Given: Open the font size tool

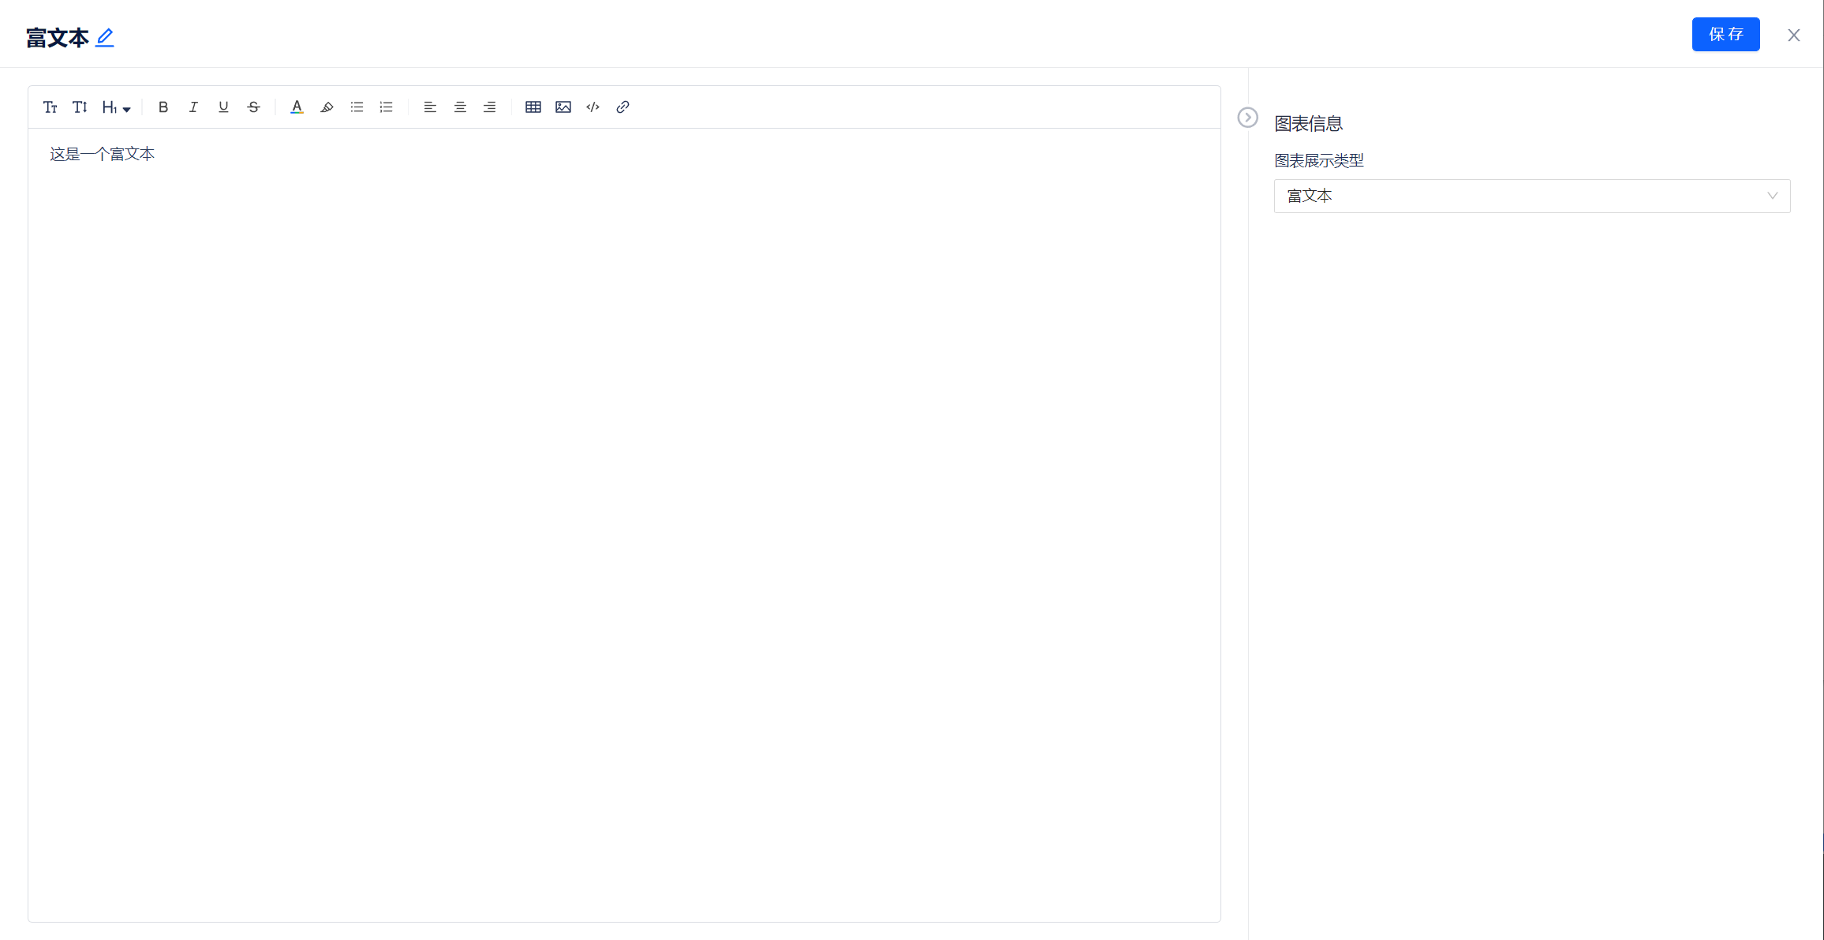Looking at the screenshot, I should tap(80, 107).
